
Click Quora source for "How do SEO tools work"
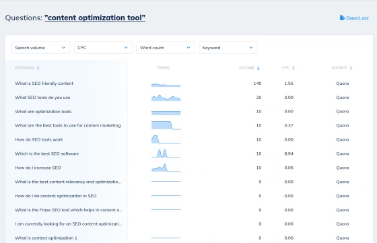coord(343,139)
